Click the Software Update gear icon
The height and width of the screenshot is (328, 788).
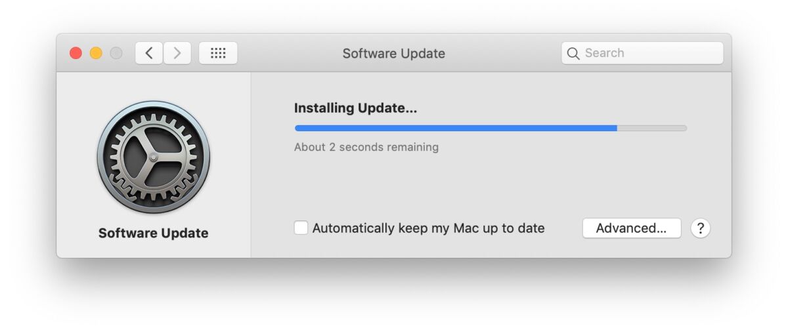click(153, 157)
